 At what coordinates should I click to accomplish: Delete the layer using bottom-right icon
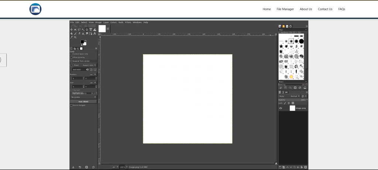click(x=305, y=167)
